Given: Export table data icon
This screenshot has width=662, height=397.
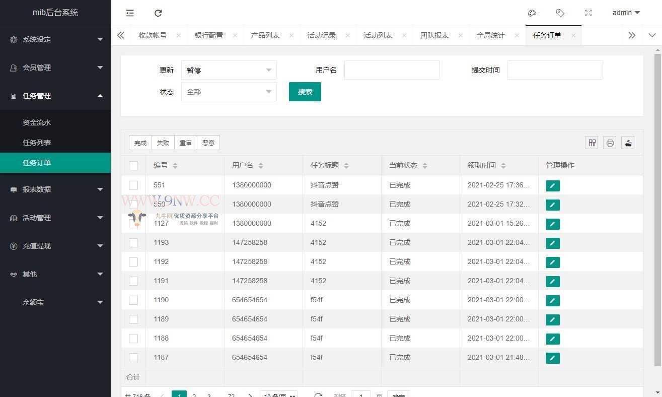Looking at the screenshot, I should point(628,143).
